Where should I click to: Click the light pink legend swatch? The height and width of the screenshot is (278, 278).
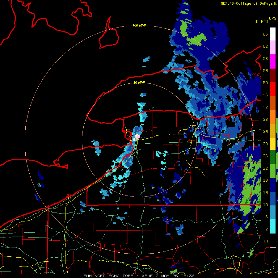pyautogui.click(x=273, y=47)
